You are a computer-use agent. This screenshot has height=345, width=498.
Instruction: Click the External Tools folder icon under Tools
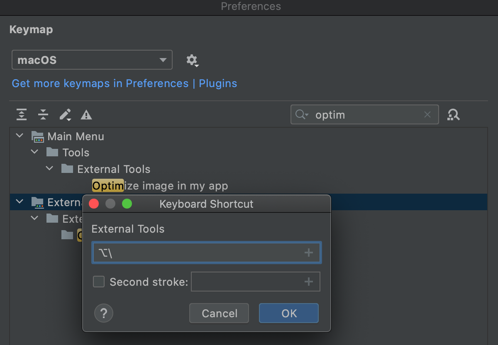click(x=67, y=169)
